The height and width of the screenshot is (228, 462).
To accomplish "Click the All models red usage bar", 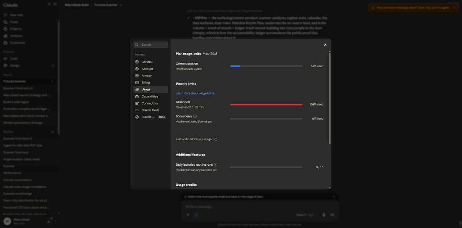I will [x=266, y=105].
